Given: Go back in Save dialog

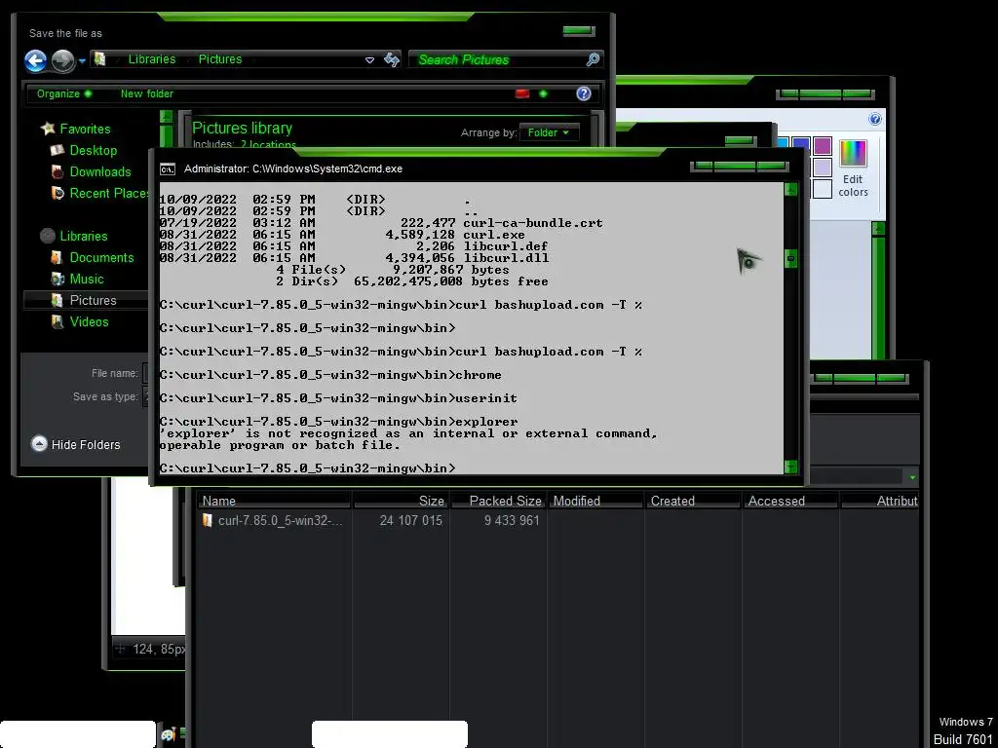Looking at the screenshot, I should click(36, 61).
